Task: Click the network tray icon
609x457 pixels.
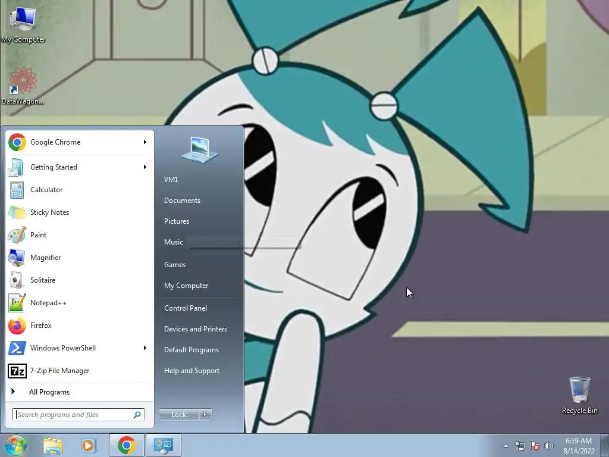Action: tap(520, 446)
